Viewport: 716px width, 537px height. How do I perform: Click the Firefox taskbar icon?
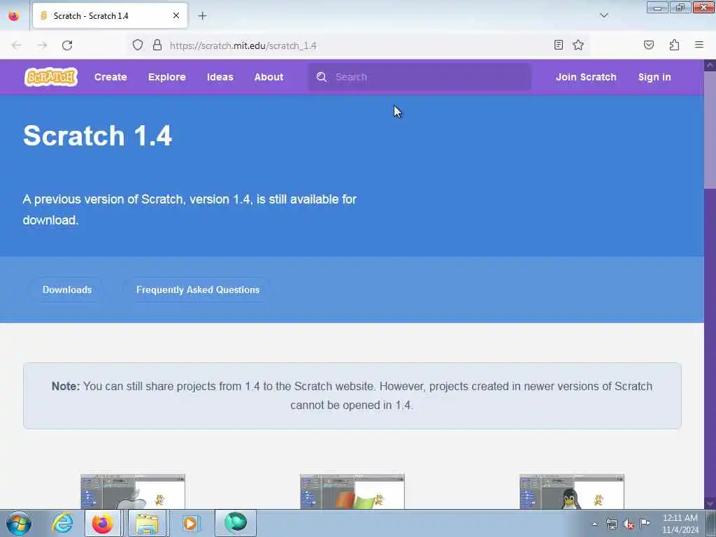(x=103, y=523)
